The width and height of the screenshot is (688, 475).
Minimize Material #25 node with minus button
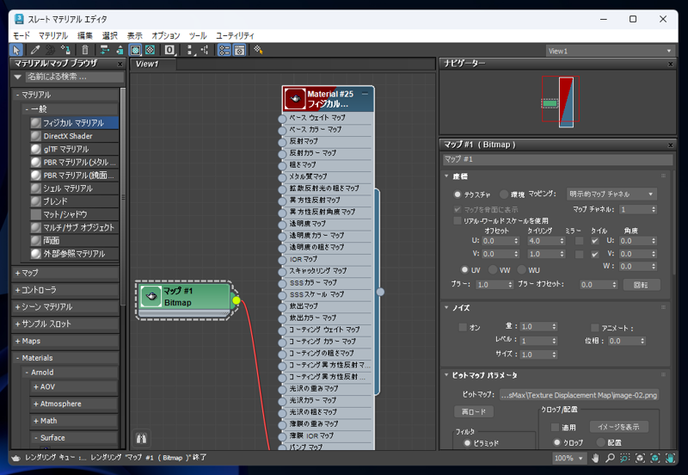[365, 94]
